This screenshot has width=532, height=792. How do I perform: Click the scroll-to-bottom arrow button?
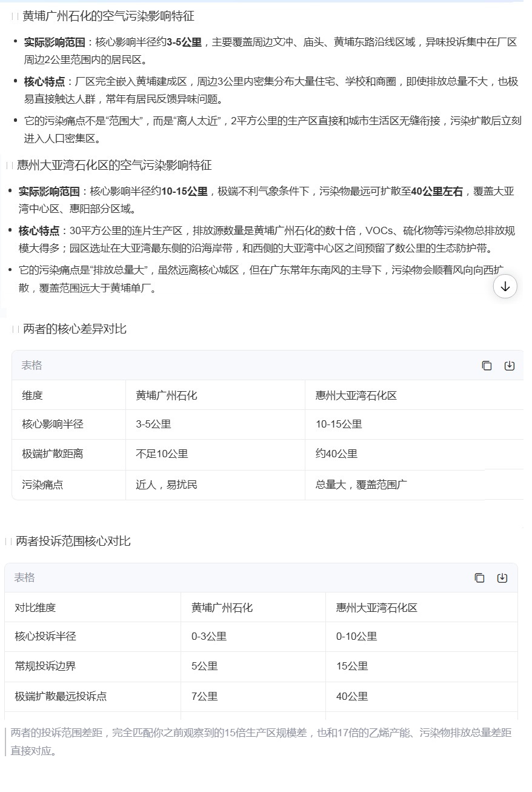[x=505, y=287]
